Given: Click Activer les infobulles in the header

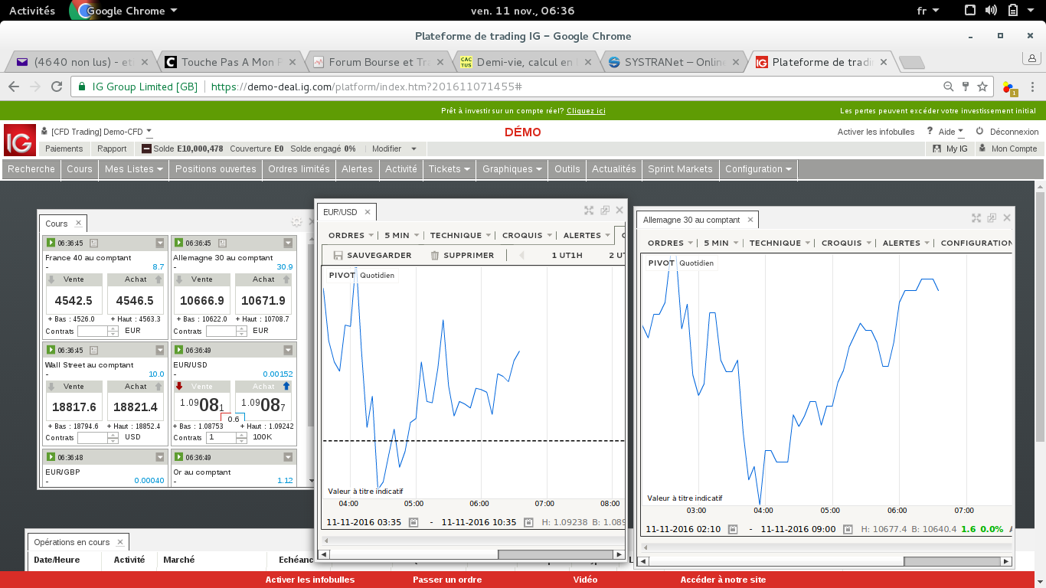Looking at the screenshot, I should point(876,132).
